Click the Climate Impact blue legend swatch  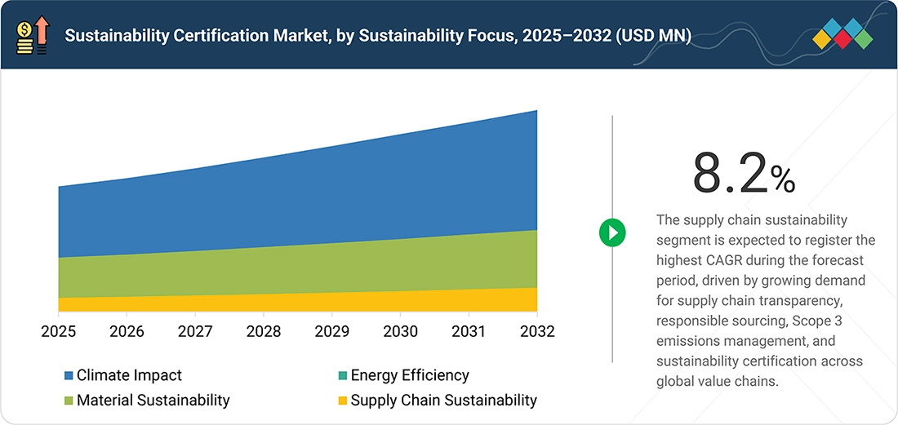point(69,376)
